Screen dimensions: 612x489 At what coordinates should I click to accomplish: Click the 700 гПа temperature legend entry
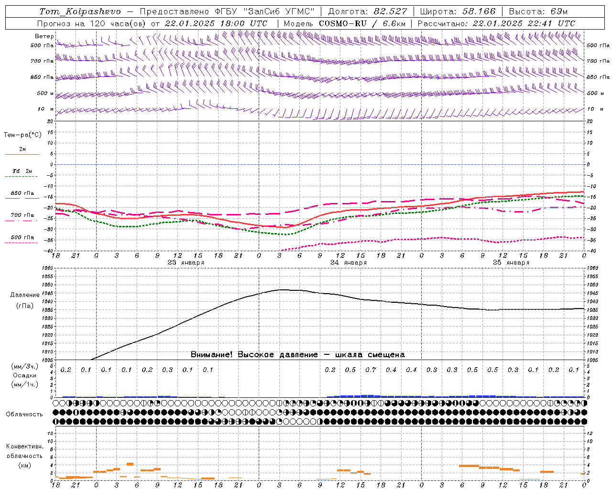click(22, 215)
